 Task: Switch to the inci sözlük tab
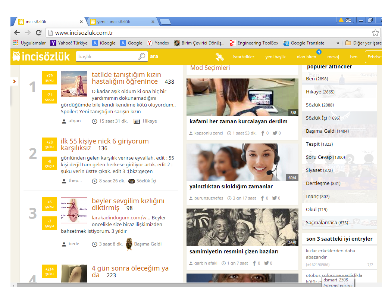pos(50,21)
